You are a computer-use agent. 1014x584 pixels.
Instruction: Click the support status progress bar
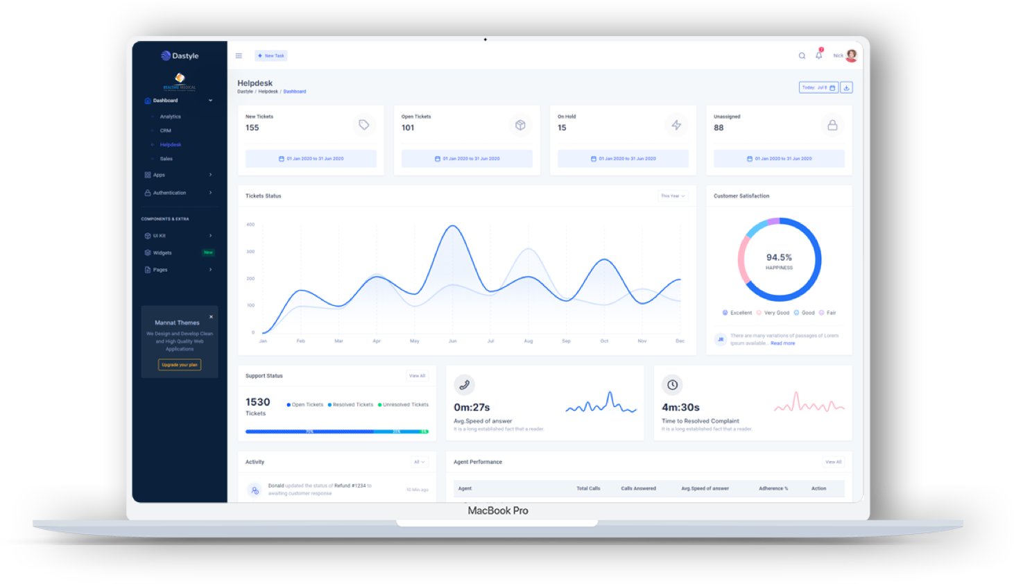tap(336, 431)
